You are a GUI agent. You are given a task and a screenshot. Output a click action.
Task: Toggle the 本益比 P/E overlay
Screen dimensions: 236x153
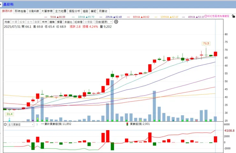coord(68,22)
